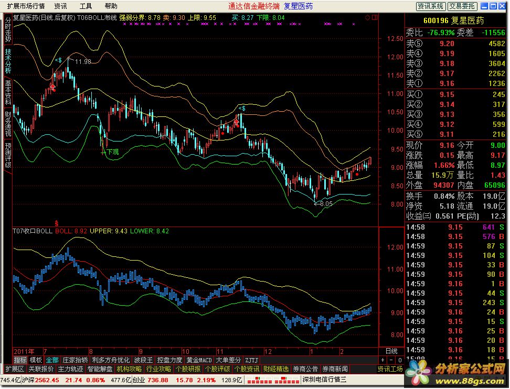Switch to the 分时走势 side tab
The image size is (510, 389).
point(8,30)
